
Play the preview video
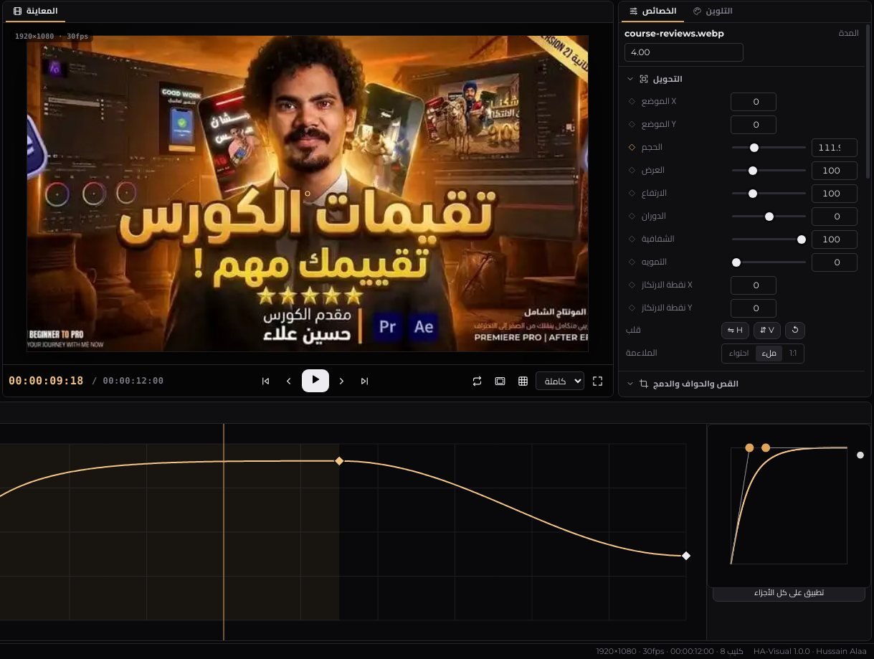(x=315, y=380)
